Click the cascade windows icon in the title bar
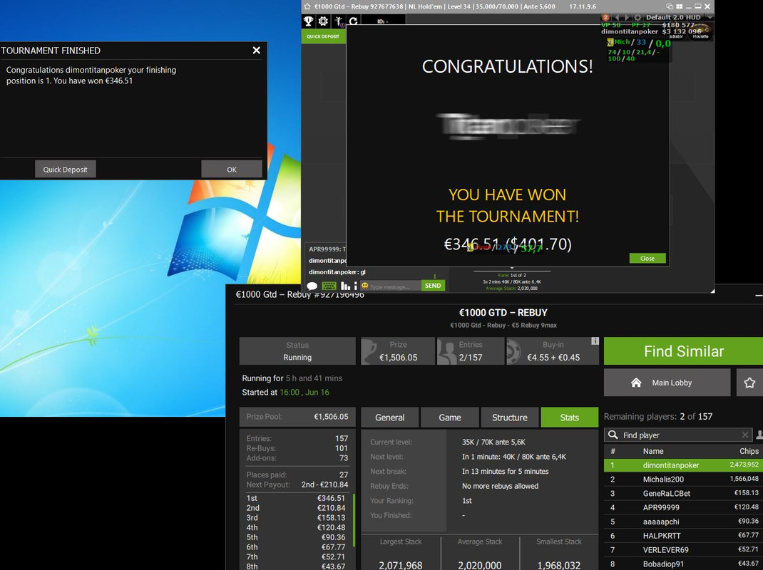 [x=670, y=6]
